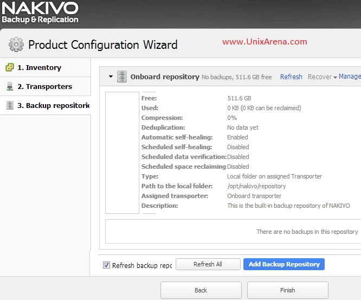Click the NAKIVO Backup & Replication logo
The height and width of the screenshot is (300, 361).
40,12
